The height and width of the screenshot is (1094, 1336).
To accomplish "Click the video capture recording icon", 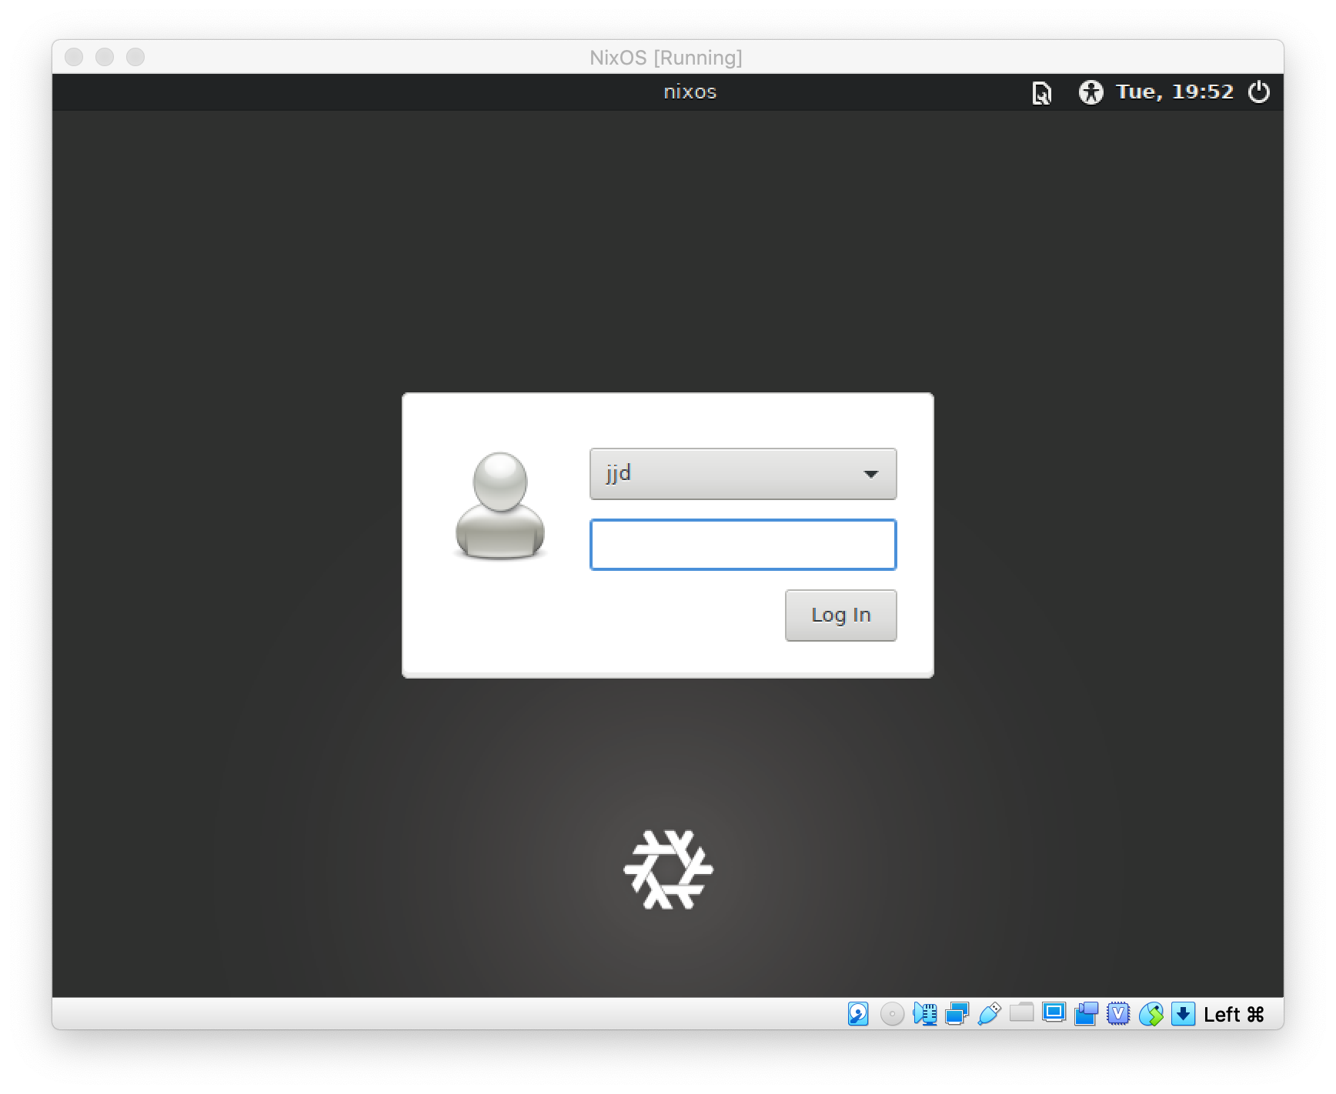I will pos(1086,1014).
